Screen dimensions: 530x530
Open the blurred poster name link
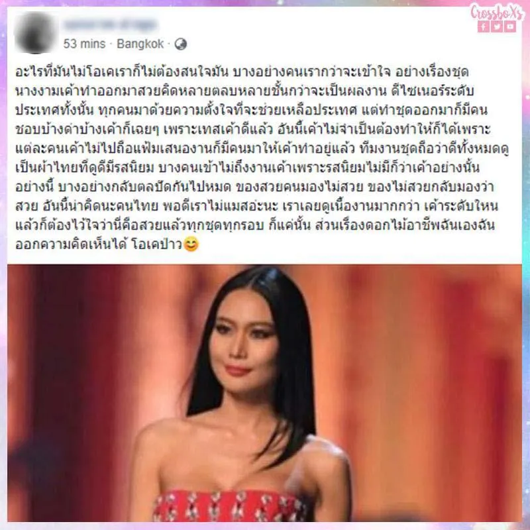point(111,25)
